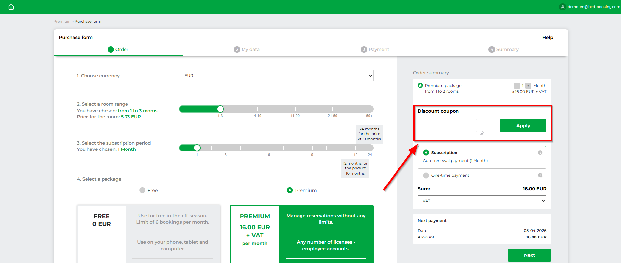The width and height of the screenshot is (621, 263).
Task: Open the EUR currency dropdown
Action: (276, 76)
